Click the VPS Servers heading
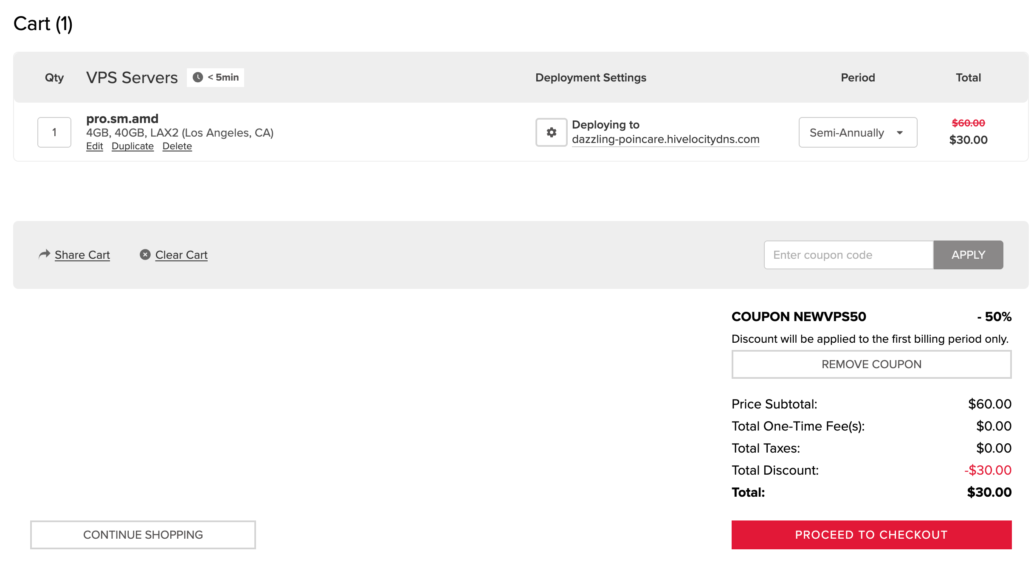Image resolution: width=1031 pixels, height=565 pixels. [x=132, y=78]
